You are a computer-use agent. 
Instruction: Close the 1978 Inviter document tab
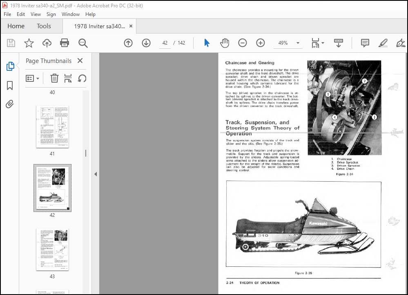pos(131,26)
